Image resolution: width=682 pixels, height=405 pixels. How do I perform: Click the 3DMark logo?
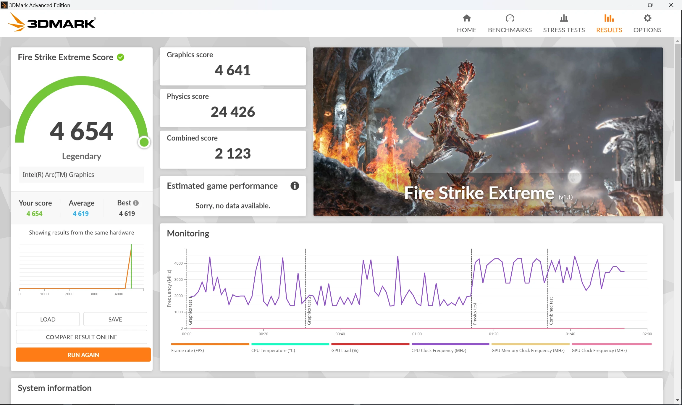52,22
